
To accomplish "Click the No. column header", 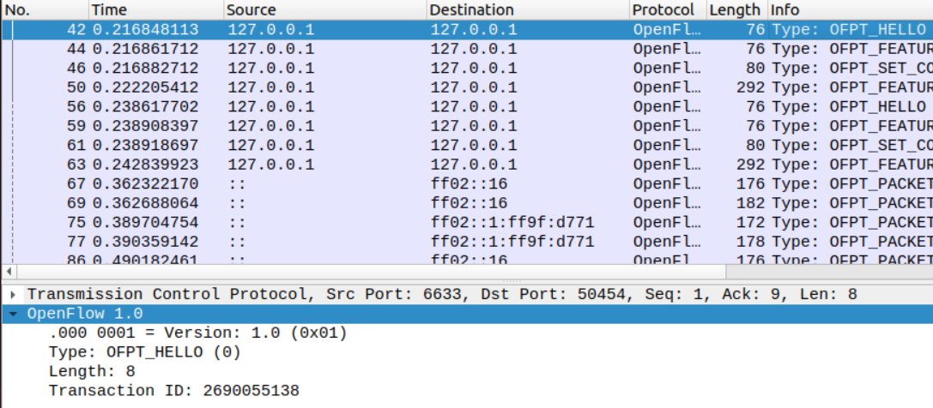I will (x=43, y=10).
